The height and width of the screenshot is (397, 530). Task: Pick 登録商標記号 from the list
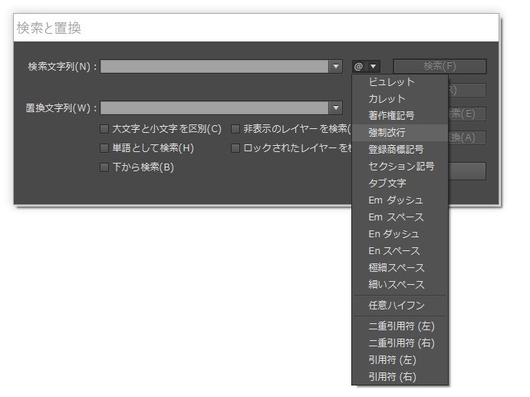click(x=400, y=150)
